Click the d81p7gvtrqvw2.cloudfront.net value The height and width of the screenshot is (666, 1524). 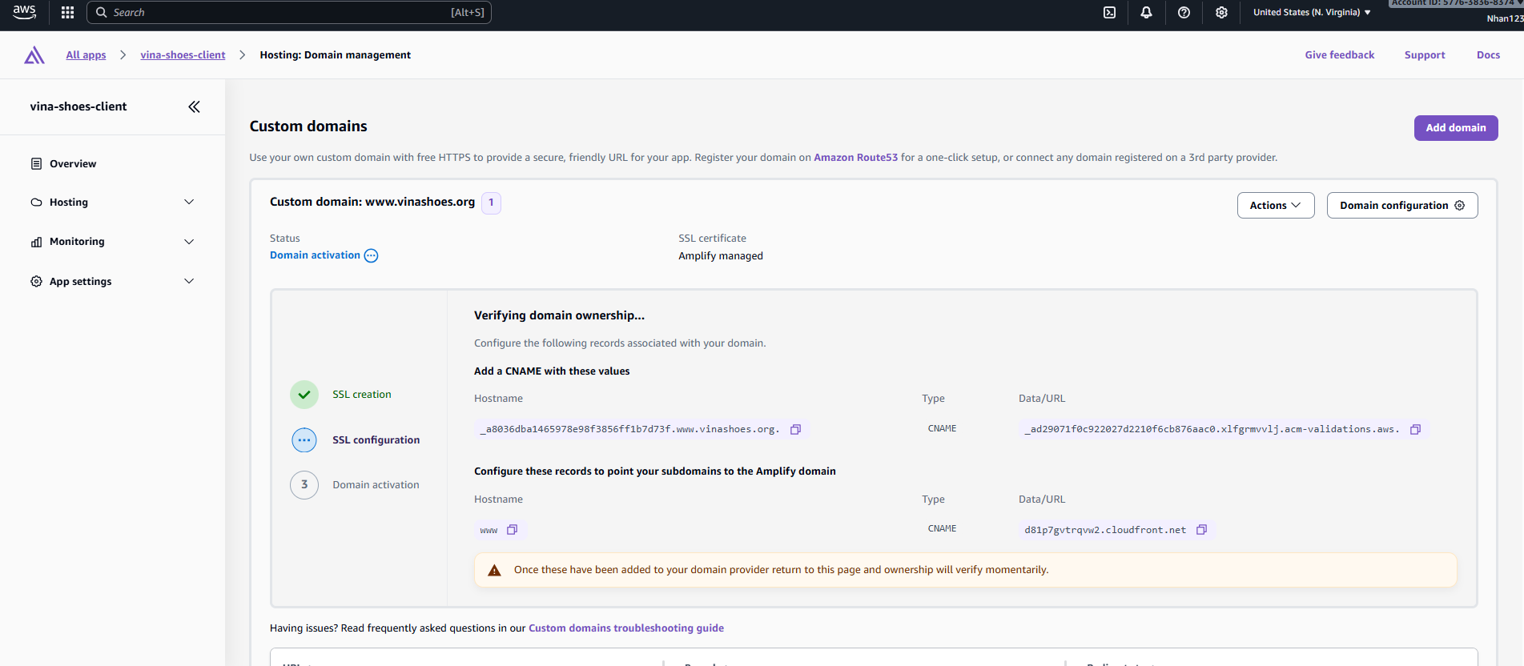(1105, 530)
